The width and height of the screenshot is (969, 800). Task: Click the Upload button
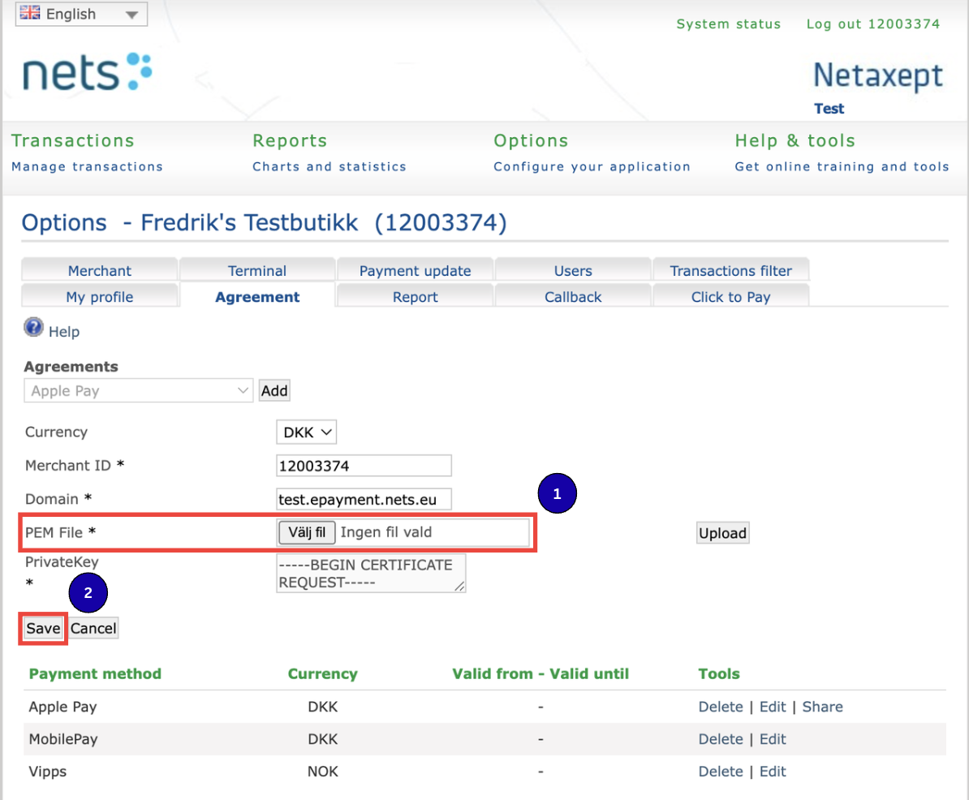(x=722, y=533)
